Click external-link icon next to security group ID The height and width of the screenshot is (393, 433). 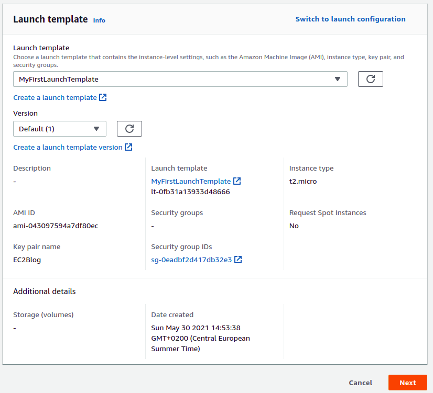pos(238,260)
